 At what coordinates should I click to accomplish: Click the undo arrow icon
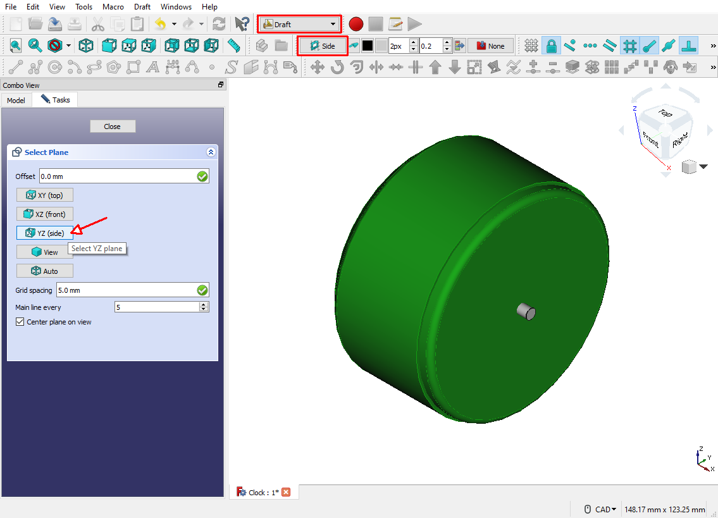tap(160, 24)
